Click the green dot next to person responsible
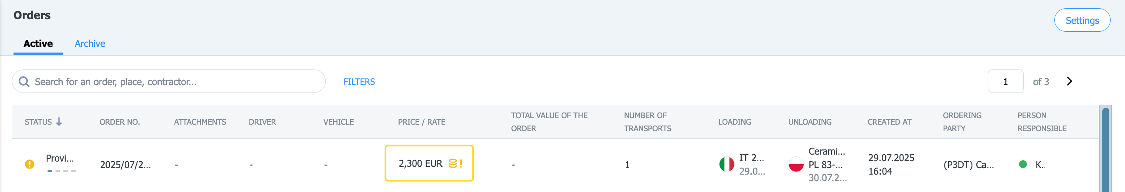1125x192 pixels. [x=1023, y=165]
